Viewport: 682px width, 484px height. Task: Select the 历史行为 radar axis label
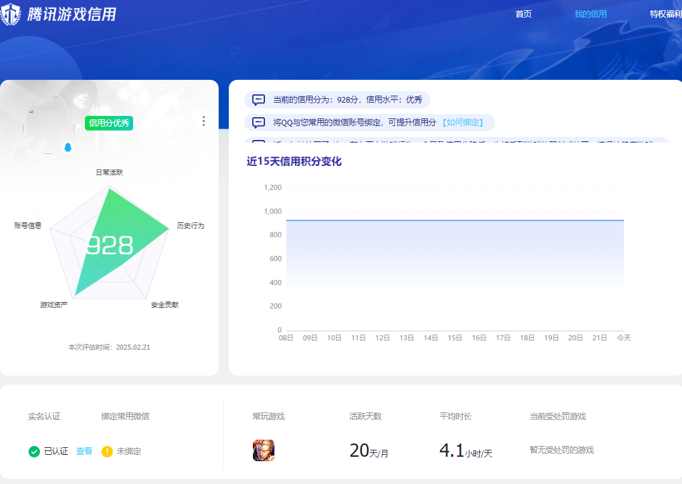[x=190, y=226]
